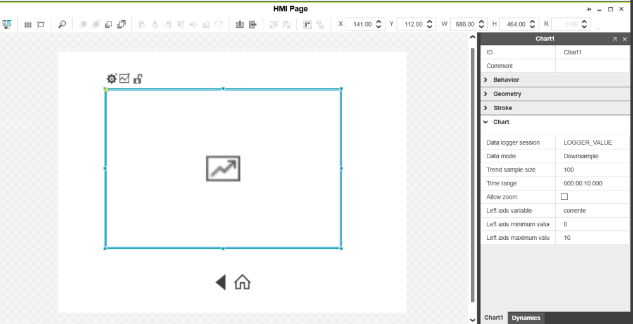
Task: Pop out the Chart1 properties panel
Action: click(x=615, y=39)
